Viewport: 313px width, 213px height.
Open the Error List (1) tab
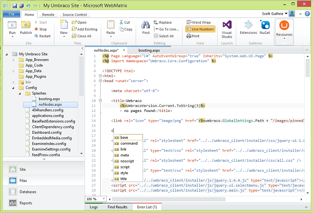coord(147,207)
